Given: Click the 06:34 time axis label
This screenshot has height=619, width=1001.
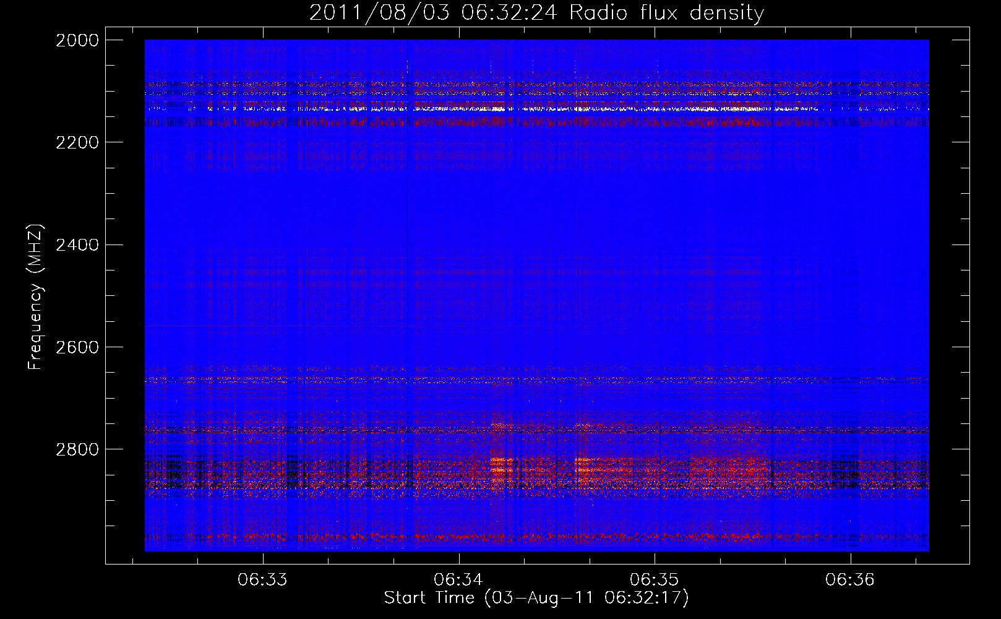Looking at the screenshot, I should tap(458, 579).
